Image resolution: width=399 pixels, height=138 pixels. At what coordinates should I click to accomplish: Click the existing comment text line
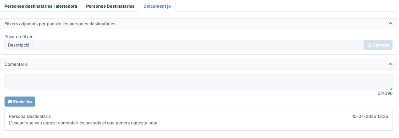(x=83, y=123)
